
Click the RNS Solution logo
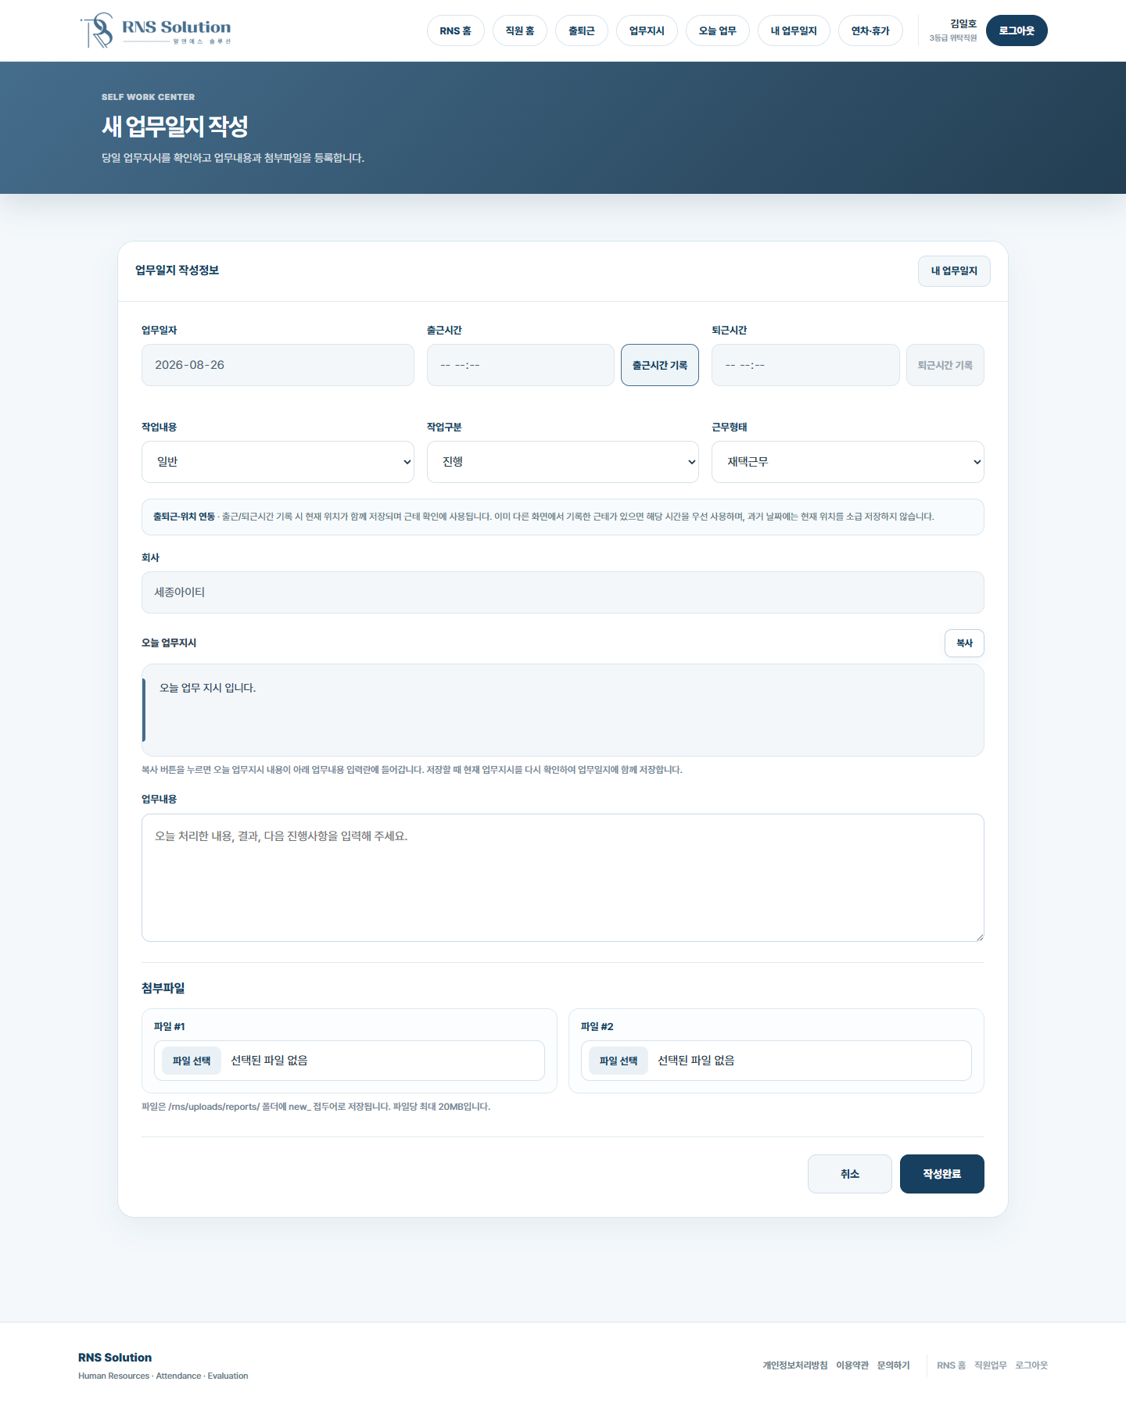(156, 30)
